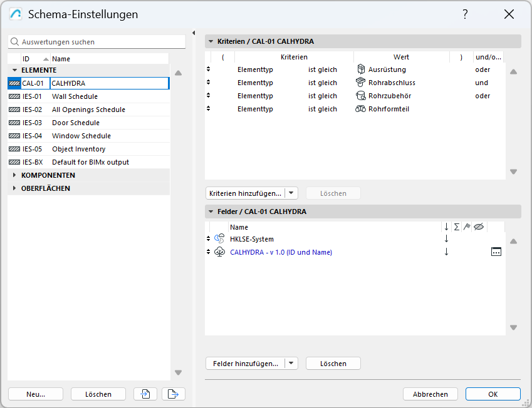Click the Auswertungen suchen search field
Viewport: 532px width, 408px height.
100,42
